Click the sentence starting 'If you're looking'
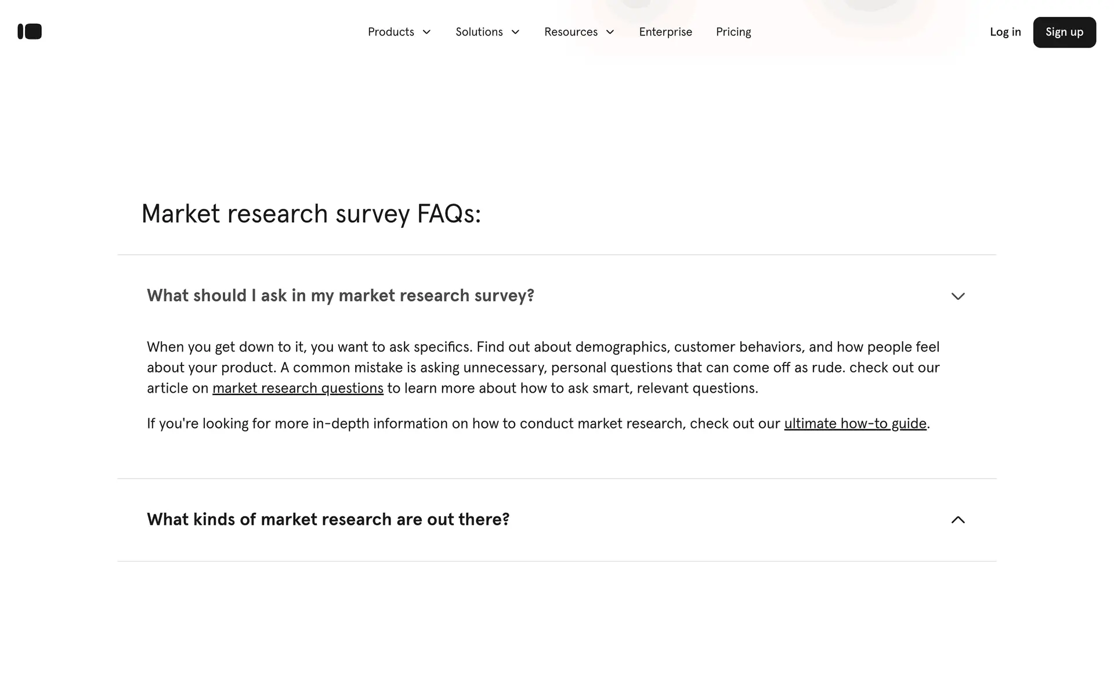This screenshot has width=1114, height=696. (464, 424)
